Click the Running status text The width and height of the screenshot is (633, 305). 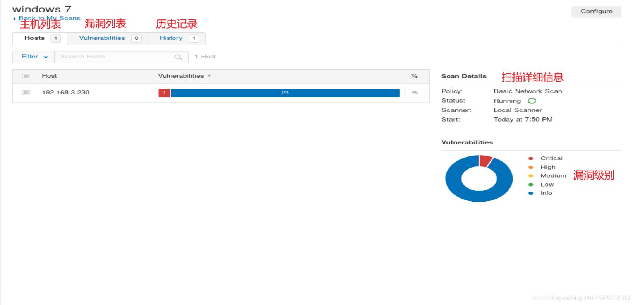[507, 101]
